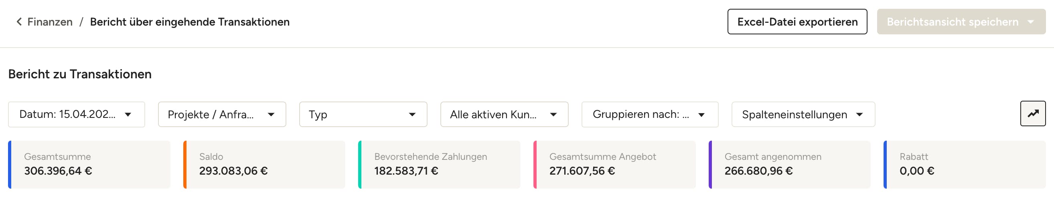1054x199 pixels.
Task: Select the Saldo summary card
Action: click(264, 165)
